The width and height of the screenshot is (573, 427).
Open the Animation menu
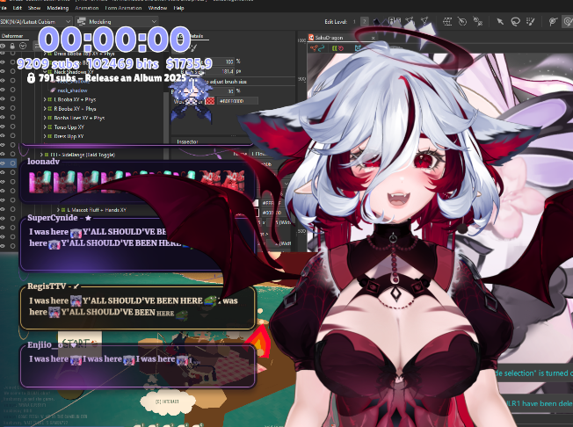pyautogui.click(x=87, y=8)
